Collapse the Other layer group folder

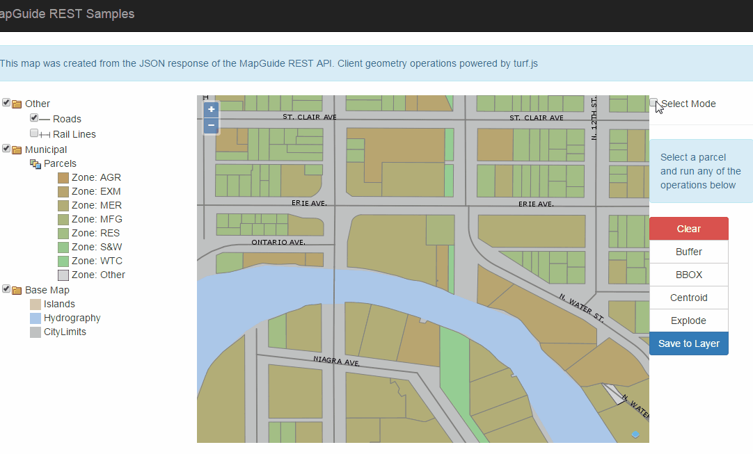[x=17, y=103]
